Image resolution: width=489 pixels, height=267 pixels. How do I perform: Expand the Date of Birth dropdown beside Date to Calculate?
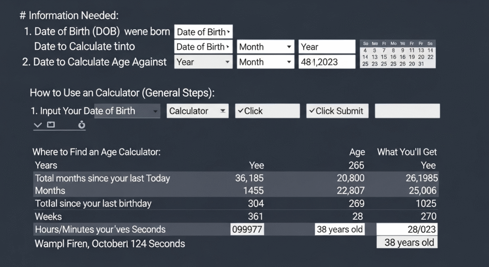[x=203, y=47]
